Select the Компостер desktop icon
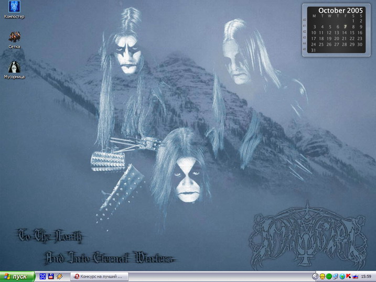Image resolution: width=376 pixels, height=282 pixels. 14,10
